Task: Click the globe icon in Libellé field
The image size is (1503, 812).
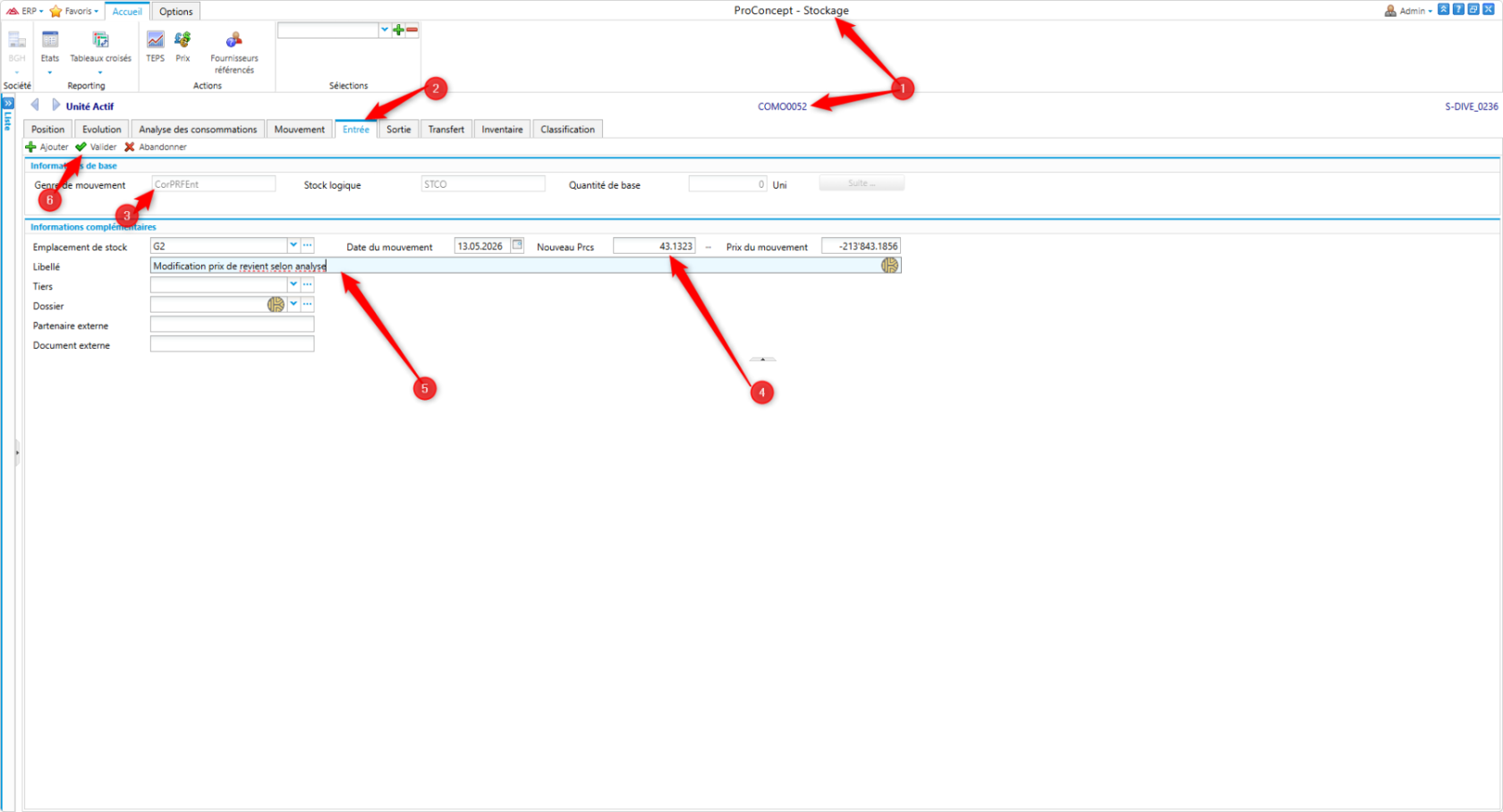Action: [x=889, y=266]
